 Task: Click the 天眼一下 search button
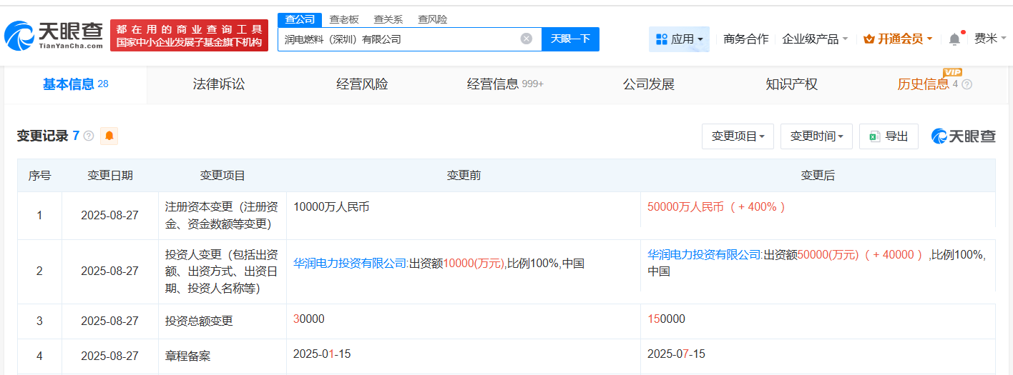(x=570, y=39)
